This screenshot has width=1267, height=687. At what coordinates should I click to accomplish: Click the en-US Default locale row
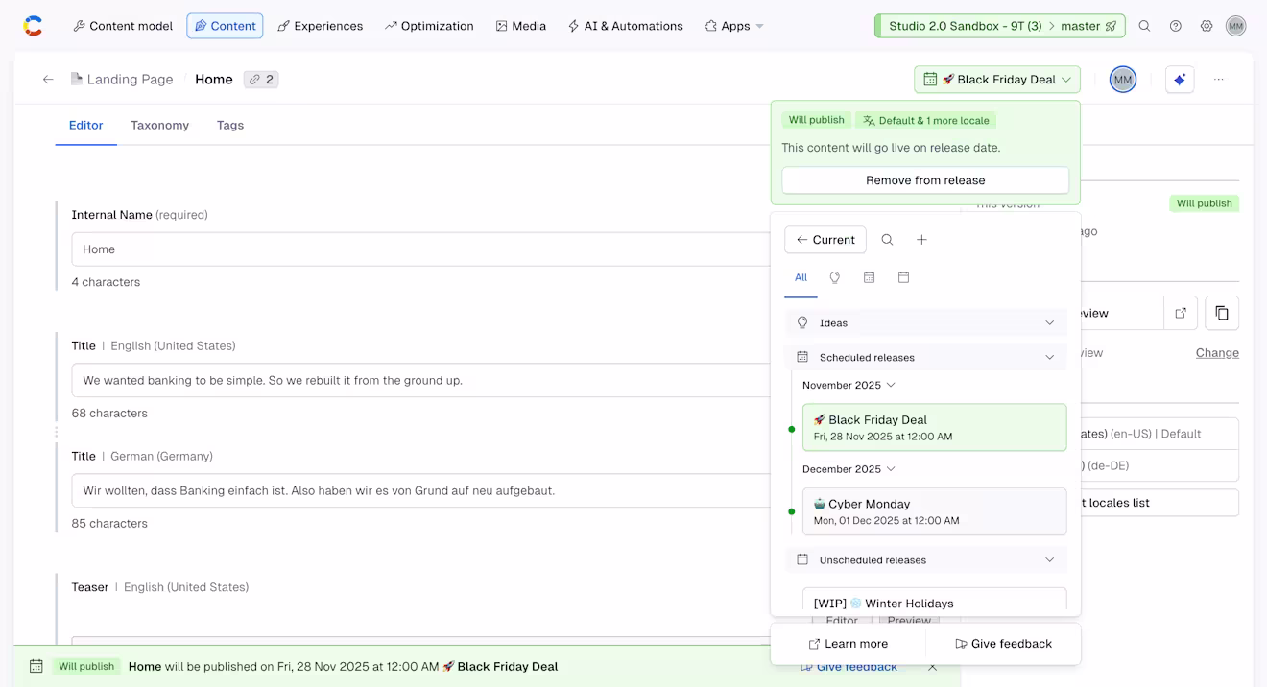(1159, 434)
